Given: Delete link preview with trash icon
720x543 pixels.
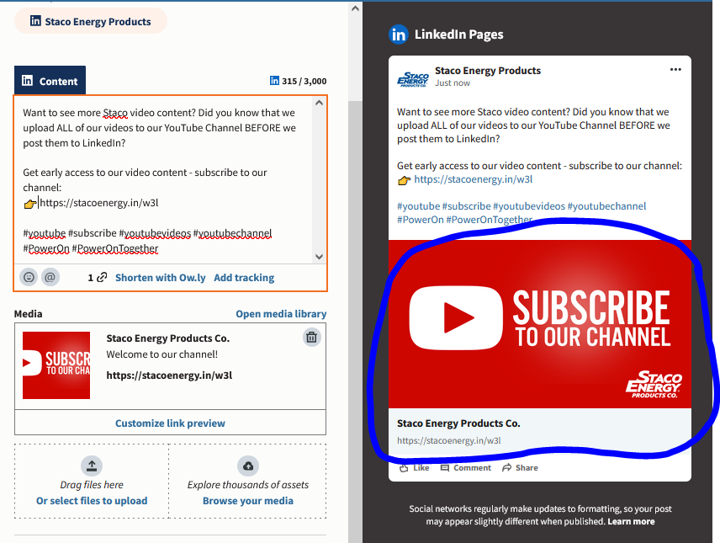Looking at the screenshot, I should click(x=312, y=337).
